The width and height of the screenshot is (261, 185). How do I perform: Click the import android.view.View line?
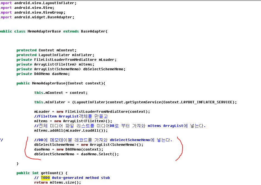(x=27, y=8)
